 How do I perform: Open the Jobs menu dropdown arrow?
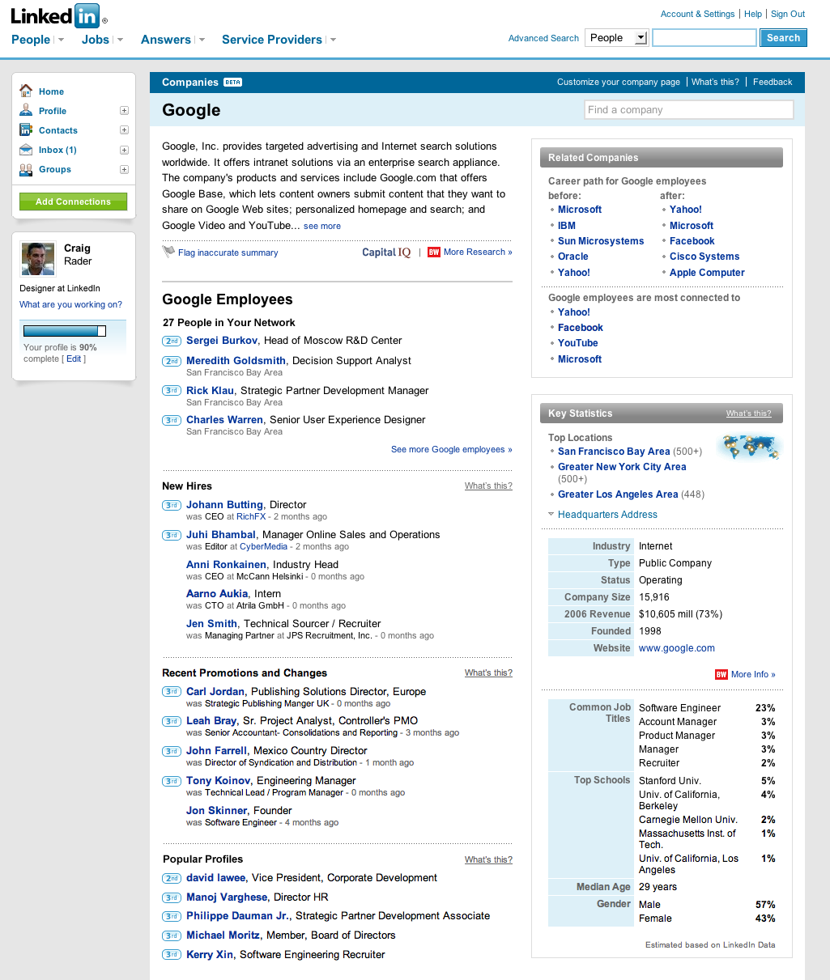(120, 40)
